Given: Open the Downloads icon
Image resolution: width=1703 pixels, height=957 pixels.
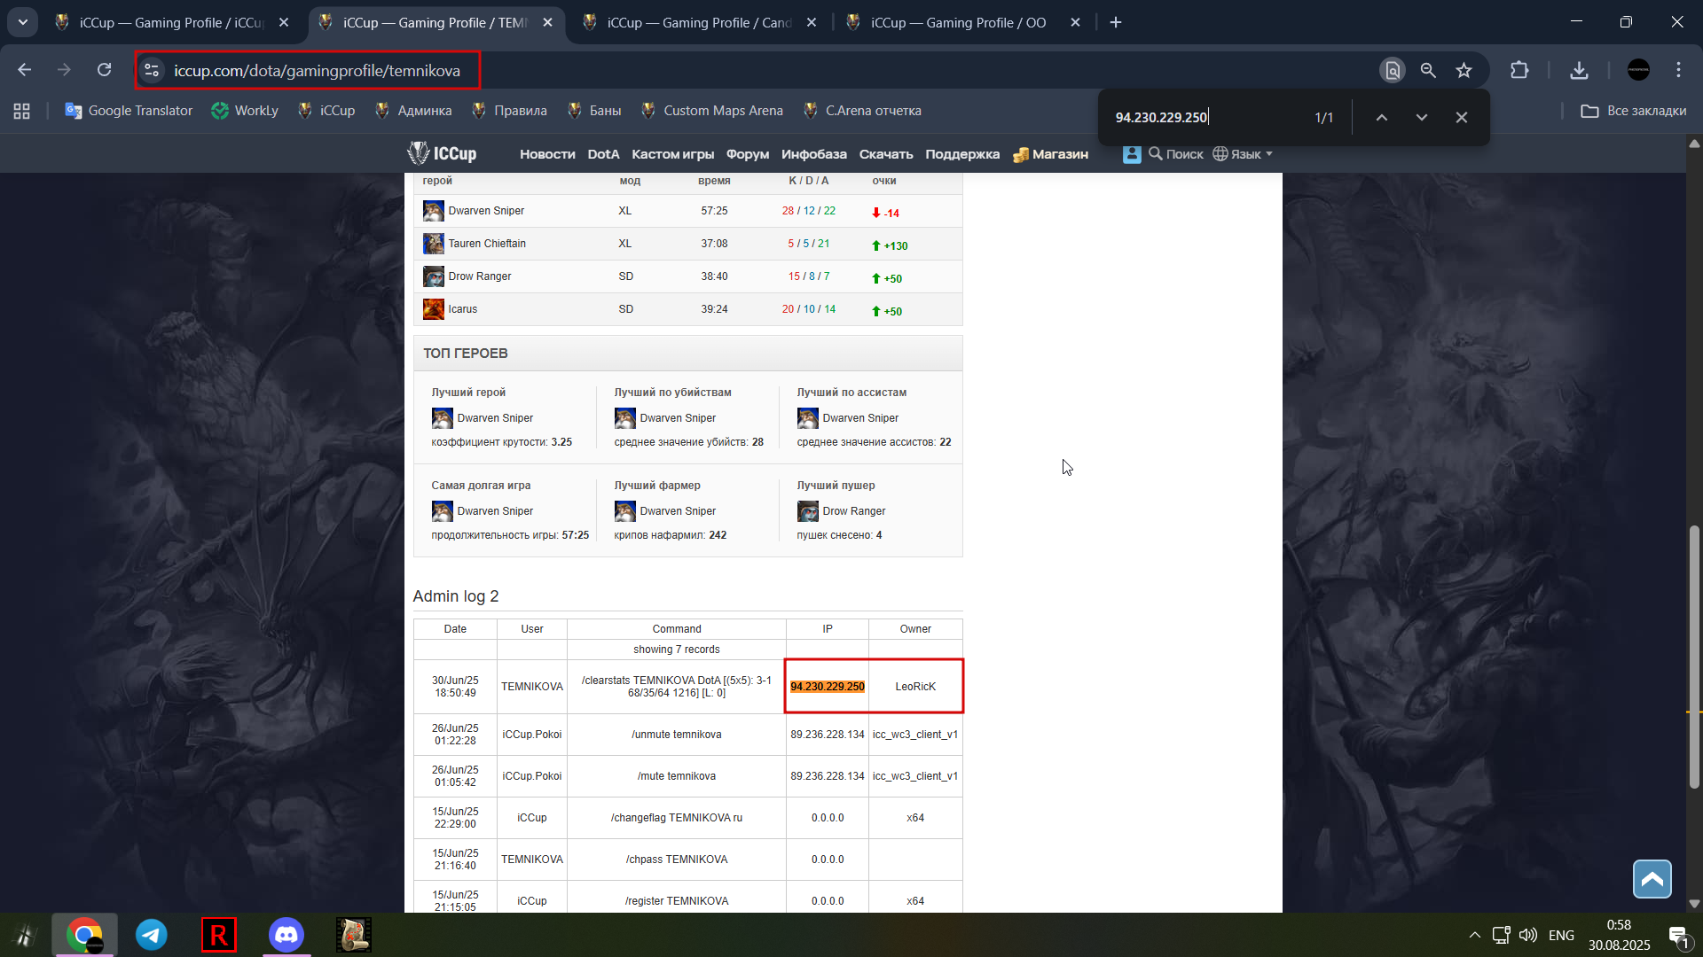Looking at the screenshot, I should click(x=1579, y=70).
